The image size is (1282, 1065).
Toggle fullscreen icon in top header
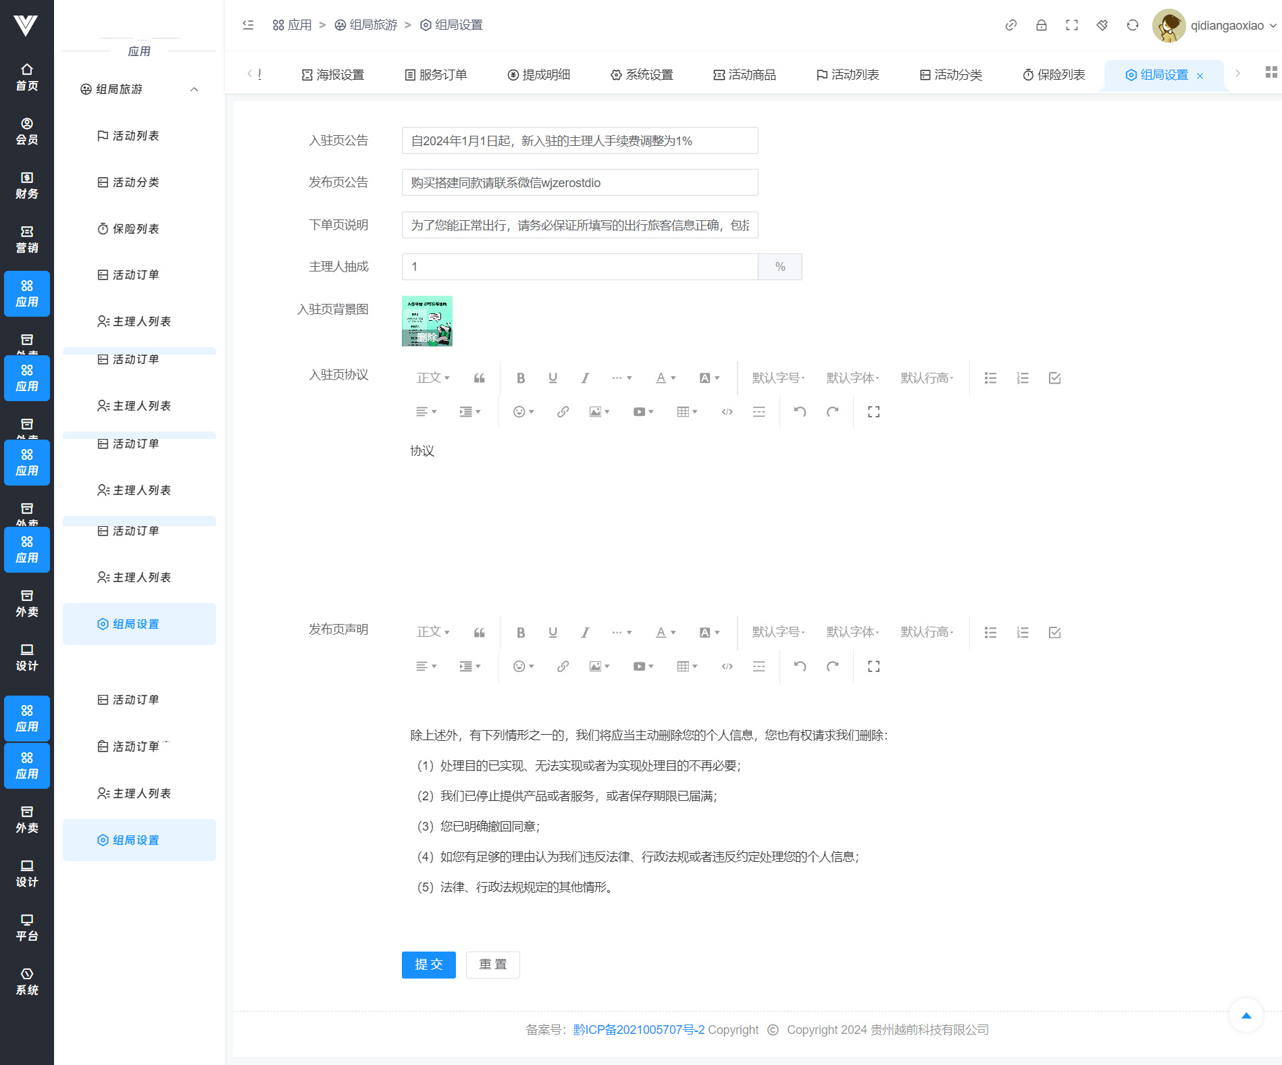point(1071,25)
